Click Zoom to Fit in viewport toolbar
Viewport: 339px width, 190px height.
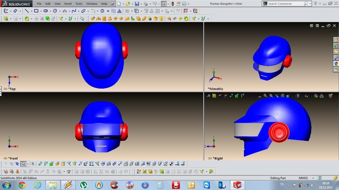coord(265,96)
